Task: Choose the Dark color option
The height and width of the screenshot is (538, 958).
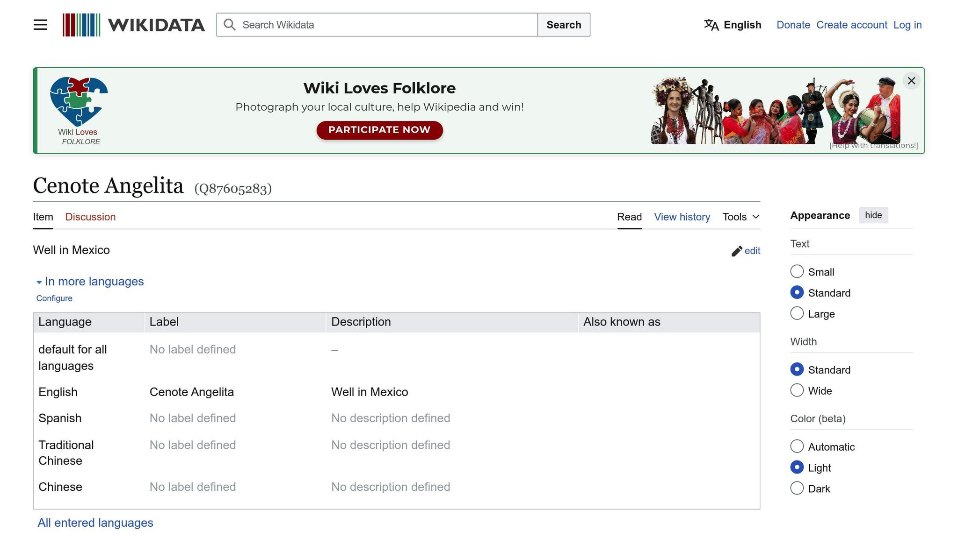Action: (x=797, y=488)
